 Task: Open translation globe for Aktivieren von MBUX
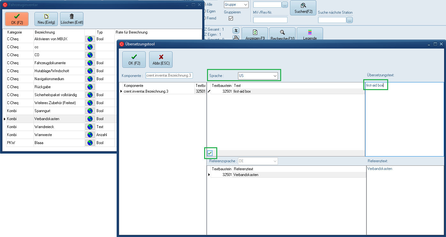[x=90, y=39]
